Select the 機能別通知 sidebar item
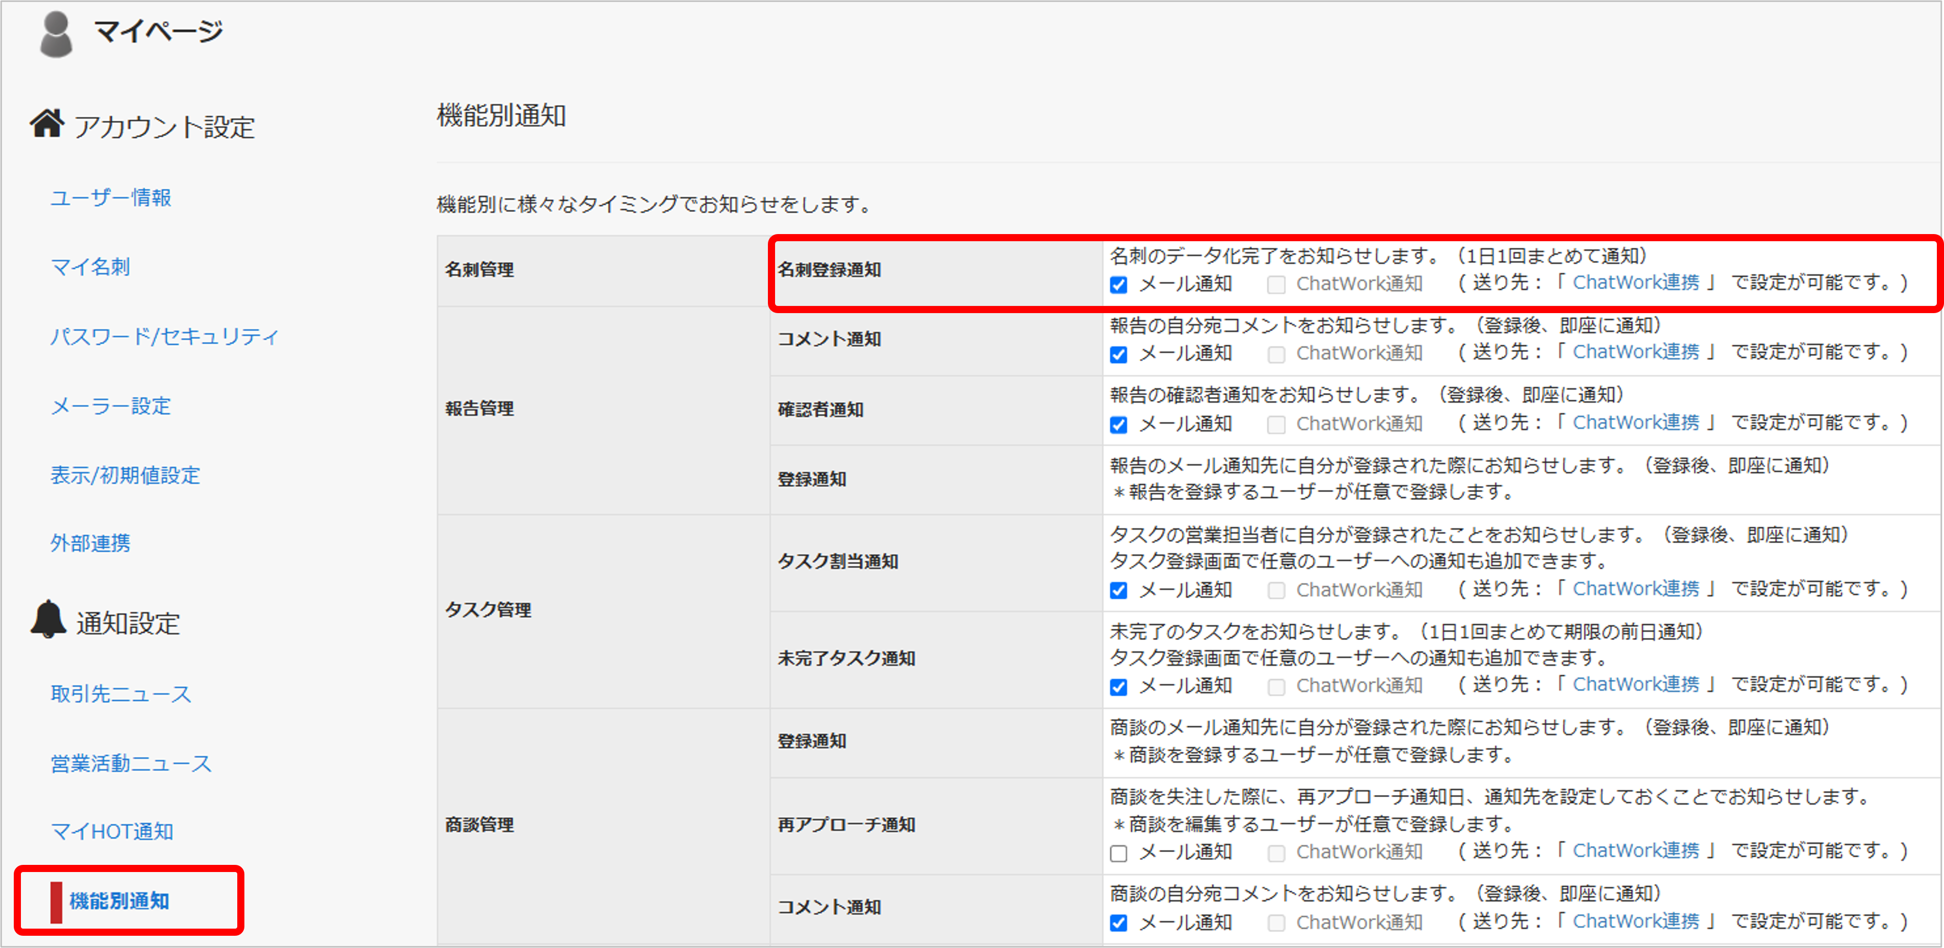Viewport: 1944px width, 948px height. 119,901
